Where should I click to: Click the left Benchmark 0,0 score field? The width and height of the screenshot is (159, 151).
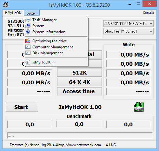pyautogui.click(x=30, y=124)
